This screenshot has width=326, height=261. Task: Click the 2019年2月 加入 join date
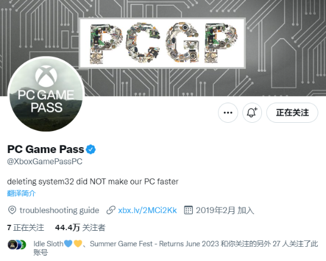coord(225,210)
